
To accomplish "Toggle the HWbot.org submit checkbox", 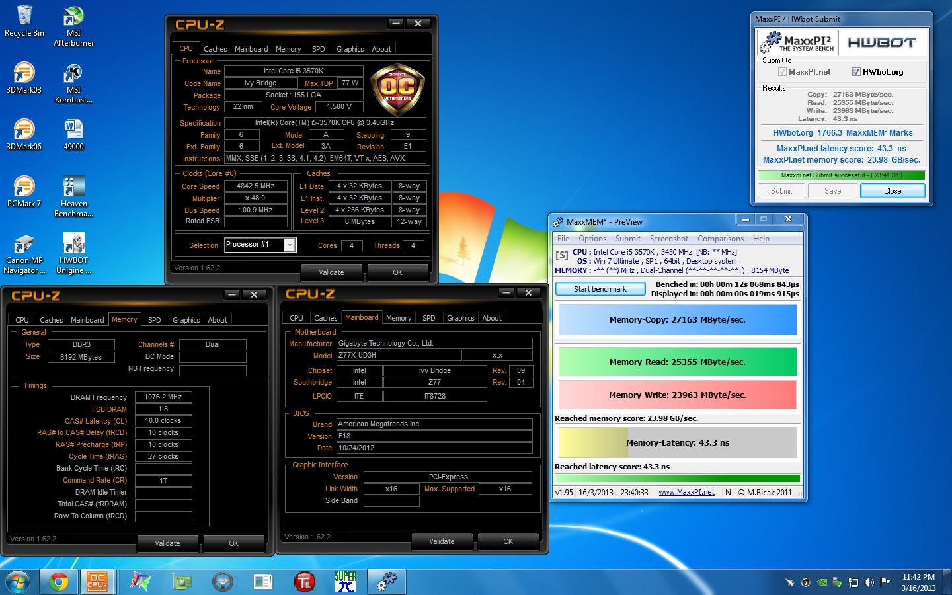I will coord(856,72).
